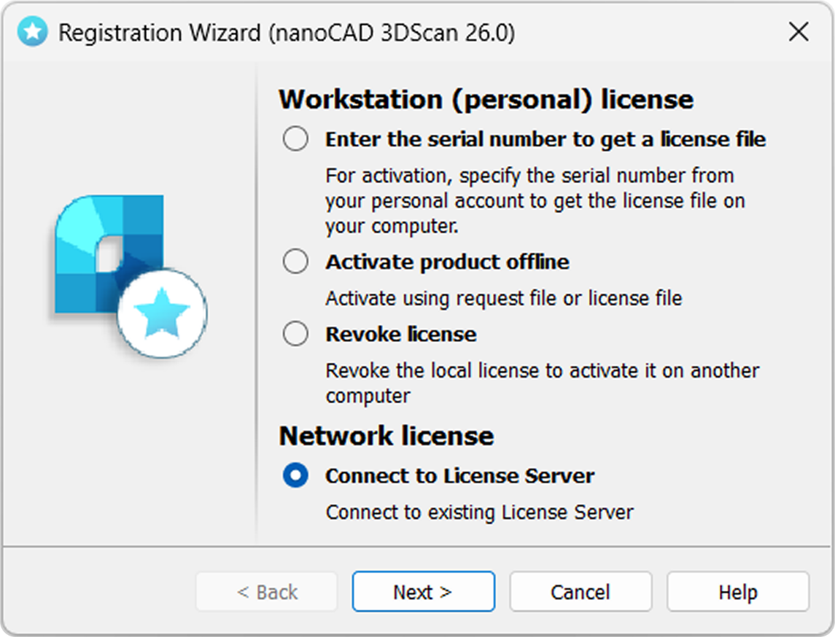Viewport: 835px width, 637px height.
Task: Click the "Revoke license" label text
Action: (x=401, y=335)
